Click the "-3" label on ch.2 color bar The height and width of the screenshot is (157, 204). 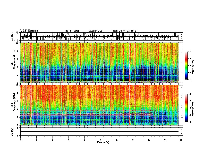point(190,94)
